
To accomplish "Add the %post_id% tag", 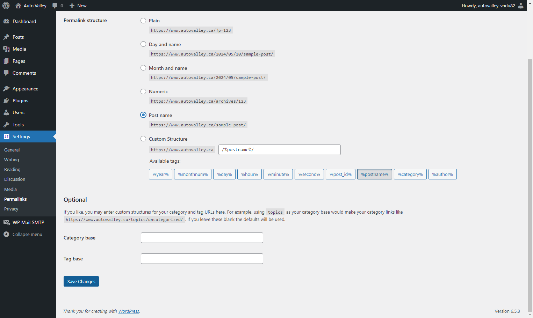I will coord(341,174).
